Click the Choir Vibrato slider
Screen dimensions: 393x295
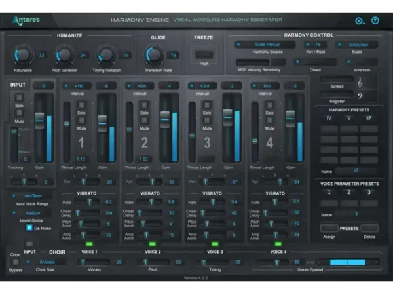pyautogui.click(x=94, y=262)
